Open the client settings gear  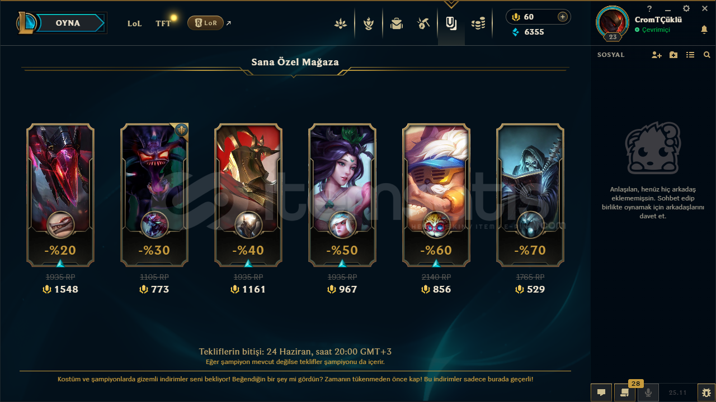coord(686,8)
